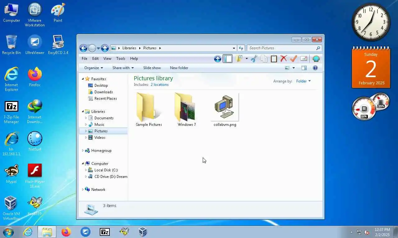Go up one folder level with toolbar arrow
This screenshot has width=398, height=238.
[x=218, y=59]
